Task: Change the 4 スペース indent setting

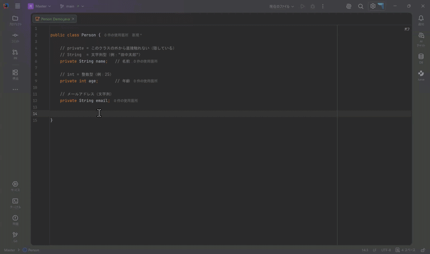Action: [x=406, y=250]
